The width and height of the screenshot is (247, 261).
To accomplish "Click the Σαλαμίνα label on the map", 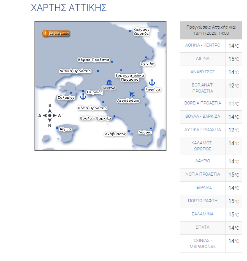I will tap(66, 98).
